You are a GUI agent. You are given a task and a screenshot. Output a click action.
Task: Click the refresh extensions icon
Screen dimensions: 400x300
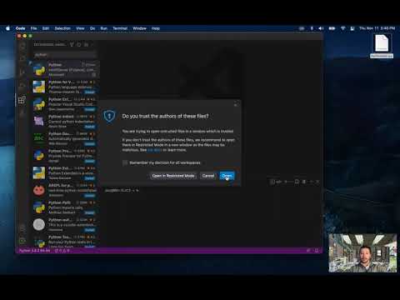pos(79,44)
